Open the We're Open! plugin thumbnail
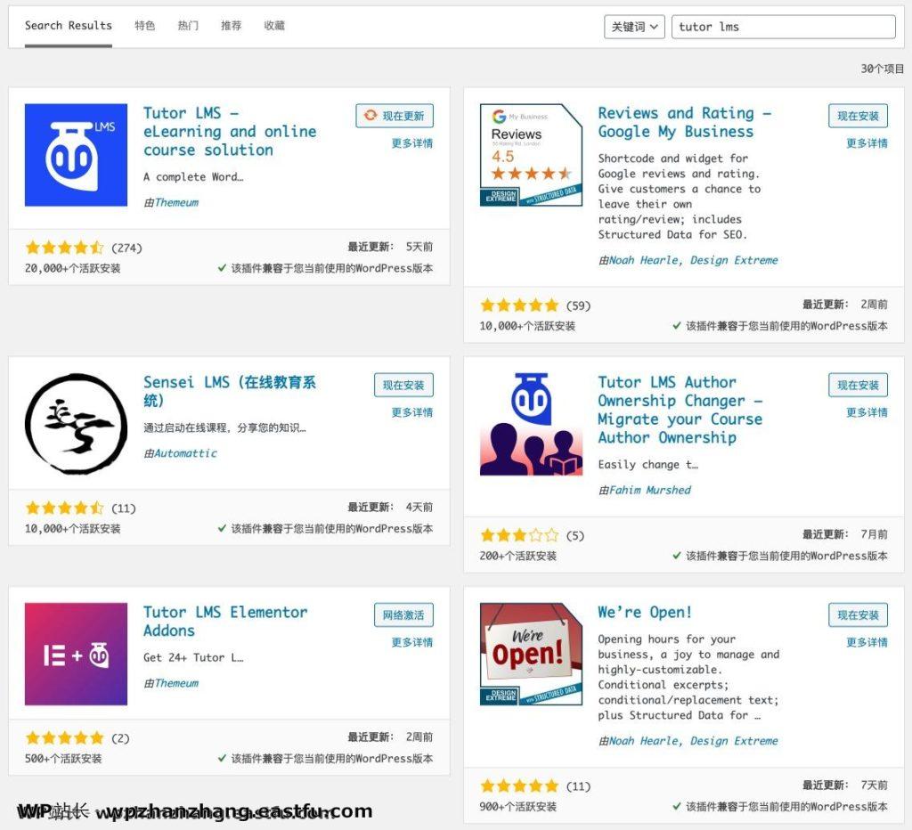The image size is (912, 830). pos(531,654)
